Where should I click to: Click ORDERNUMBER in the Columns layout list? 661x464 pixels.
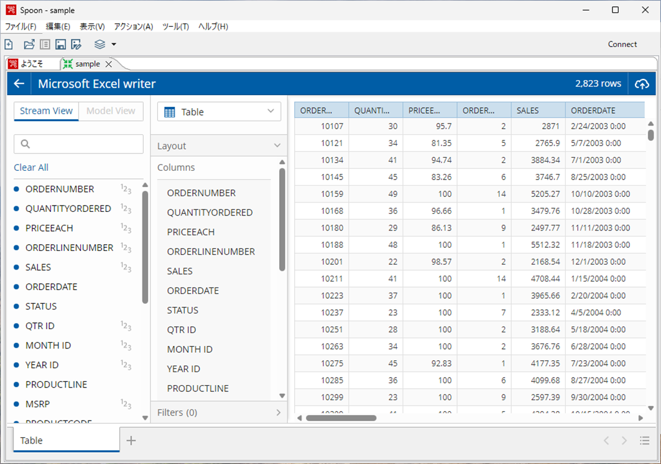pos(201,193)
